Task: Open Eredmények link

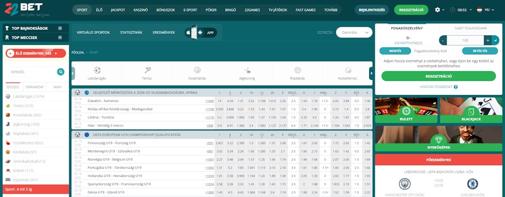Action: pyautogui.click(x=164, y=32)
